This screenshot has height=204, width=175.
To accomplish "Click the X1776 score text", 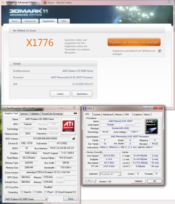I will (40, 43).
